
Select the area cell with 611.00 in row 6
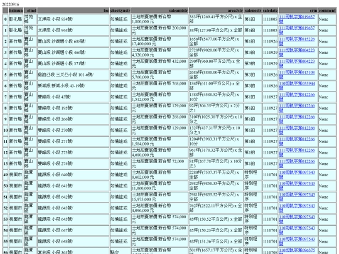point(216,86)
